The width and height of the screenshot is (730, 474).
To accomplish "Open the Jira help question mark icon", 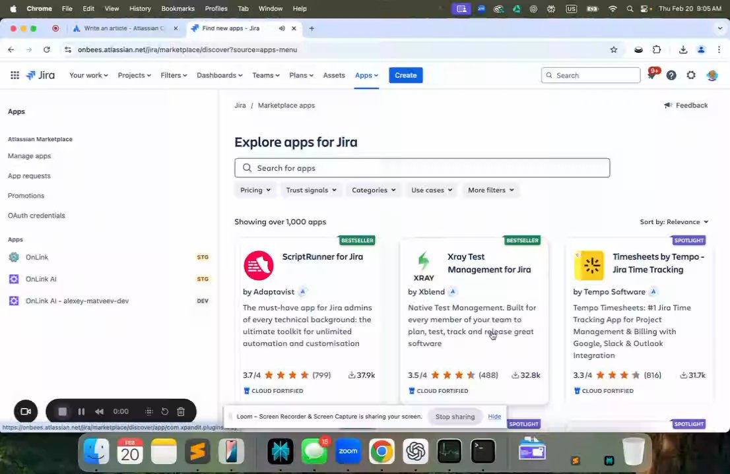I will pyautogui.click(x=671, y=75).
